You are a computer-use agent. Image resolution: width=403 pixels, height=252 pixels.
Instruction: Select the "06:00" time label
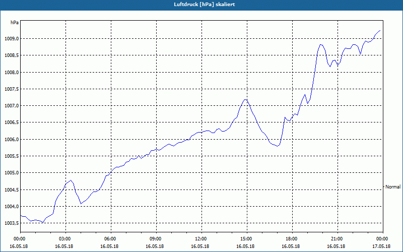tap(111, 239)
